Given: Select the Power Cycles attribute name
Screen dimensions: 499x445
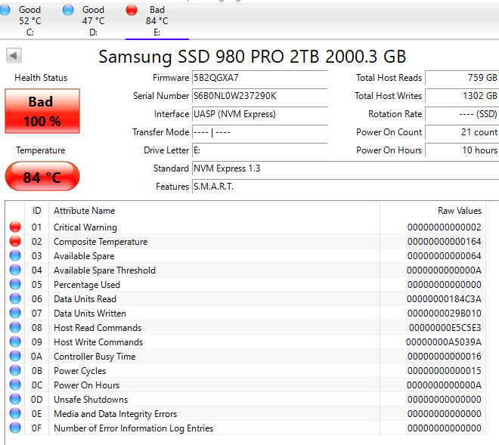Looking at the screenshot, I should click(x=79, y=370).
